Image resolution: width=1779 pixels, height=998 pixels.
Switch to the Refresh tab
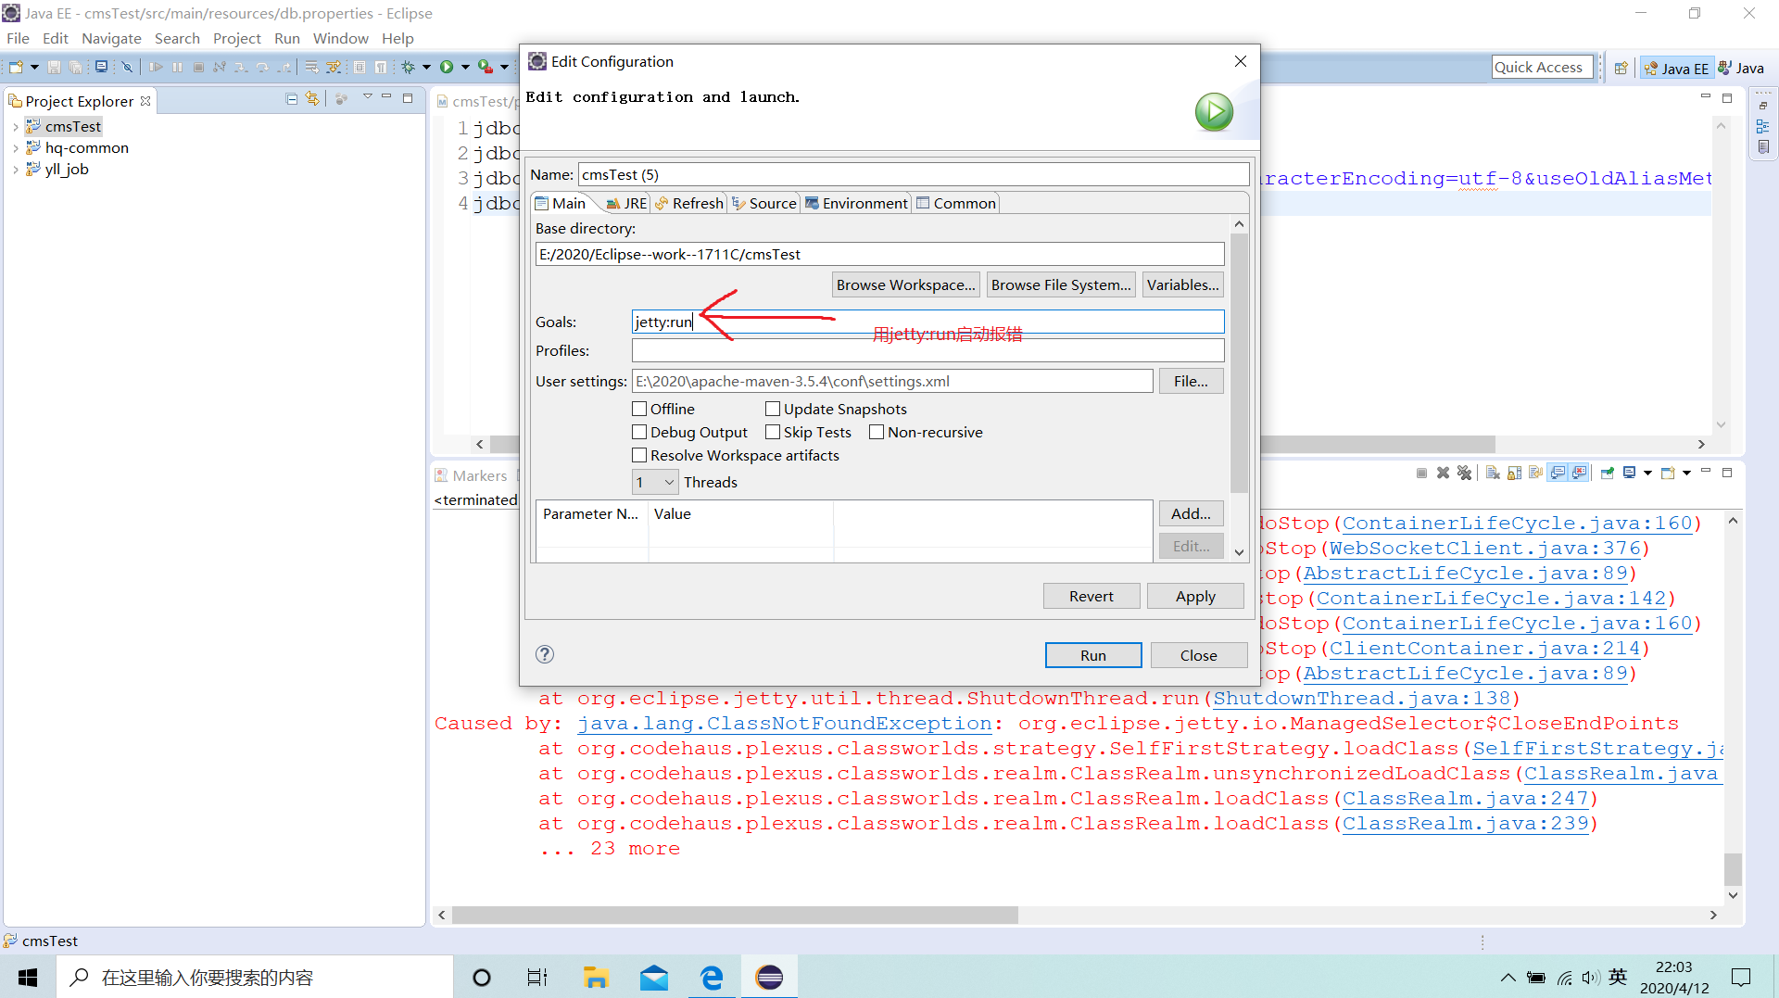pos(688,203)
